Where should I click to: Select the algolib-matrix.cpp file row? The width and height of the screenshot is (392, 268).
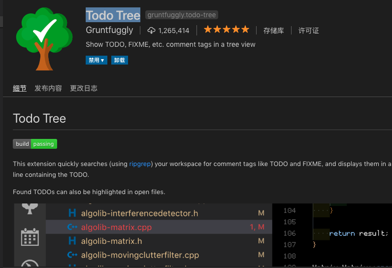[x=159, y=227]
